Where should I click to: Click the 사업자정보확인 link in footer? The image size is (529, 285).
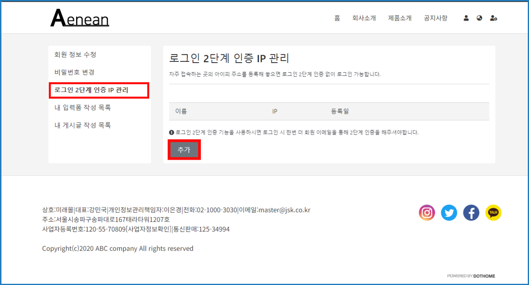click(x=148, y=229)
